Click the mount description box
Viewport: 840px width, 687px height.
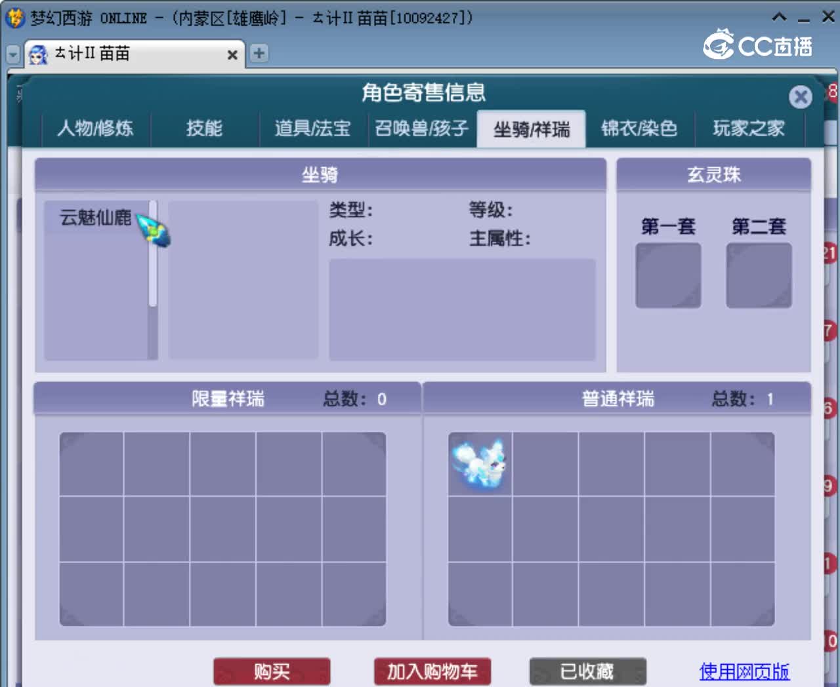coord(462,309)
